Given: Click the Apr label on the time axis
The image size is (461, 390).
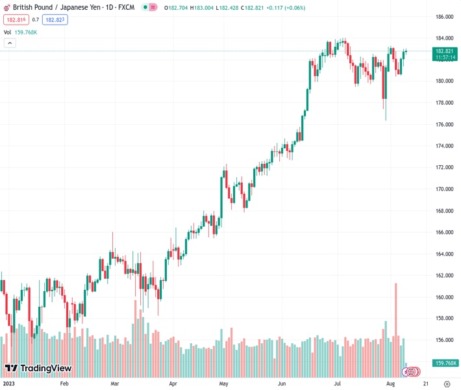Looking at the screenshot, I should (x=173, y=384).
